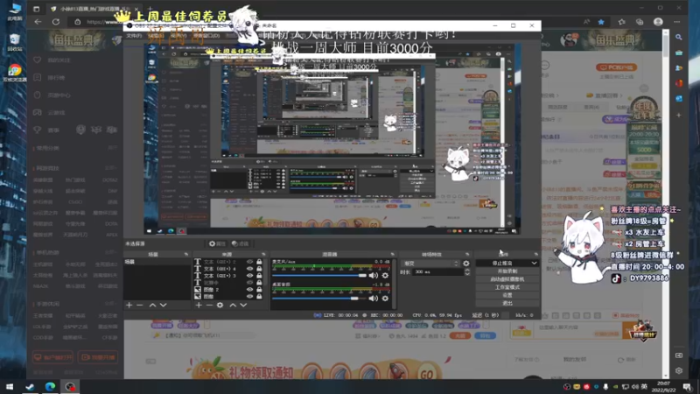The width and height of the screenshot is (700, 394).
Task: Click the blue favorite star in address bar
Action: point(601,21)
